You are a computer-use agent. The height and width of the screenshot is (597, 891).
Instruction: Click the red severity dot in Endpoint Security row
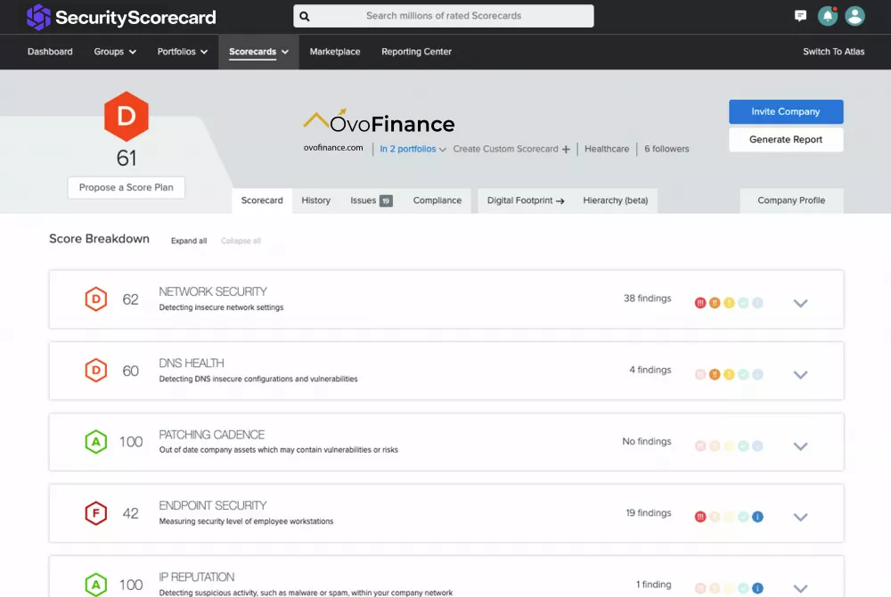pos(700,517)
